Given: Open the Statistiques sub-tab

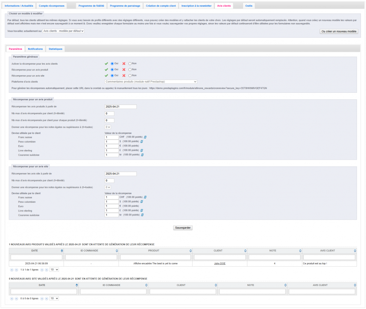Looking at the screenshot, I should 55,49.
